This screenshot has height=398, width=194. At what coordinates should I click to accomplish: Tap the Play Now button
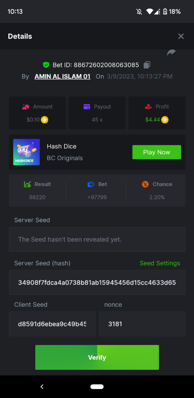[x=157, y=152]
